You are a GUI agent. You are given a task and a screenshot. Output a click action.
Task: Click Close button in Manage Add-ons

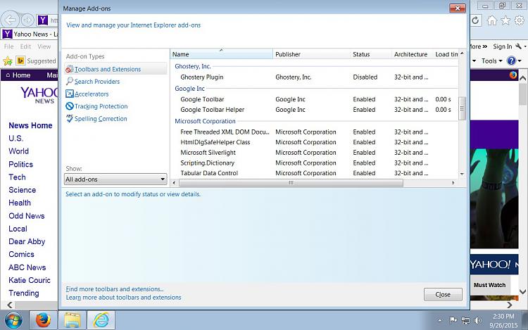[443, 294]
